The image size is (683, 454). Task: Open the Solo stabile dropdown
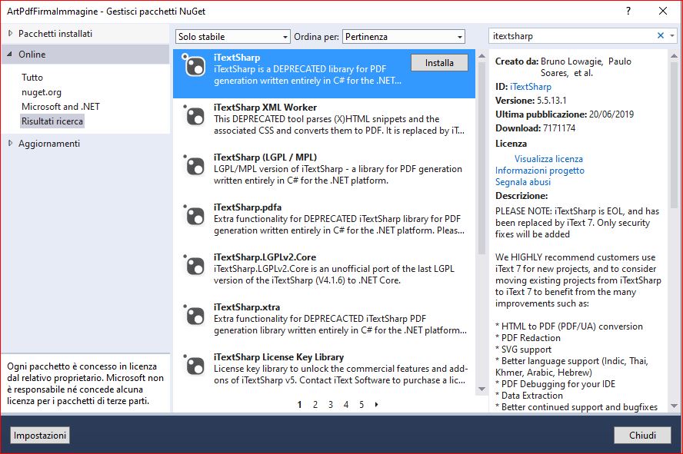pyautogui.click(x=232, y=37)
